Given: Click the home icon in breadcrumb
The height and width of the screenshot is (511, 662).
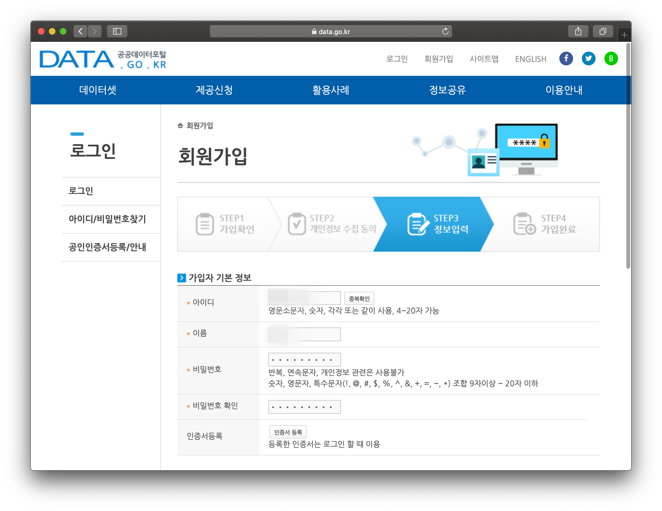Looking at the screenshot, I should click(x=180, y=125).
